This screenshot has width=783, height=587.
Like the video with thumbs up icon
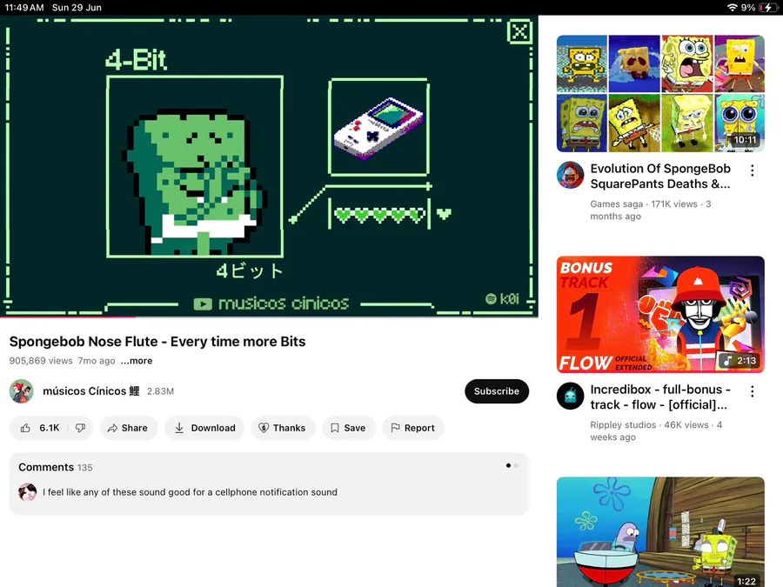39,428
